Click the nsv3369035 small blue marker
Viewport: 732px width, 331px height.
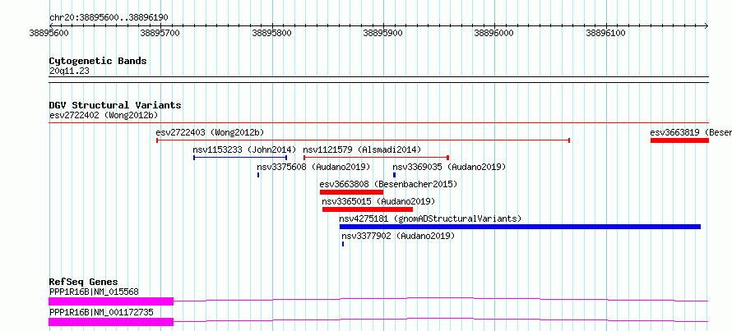tap(395, 175)
